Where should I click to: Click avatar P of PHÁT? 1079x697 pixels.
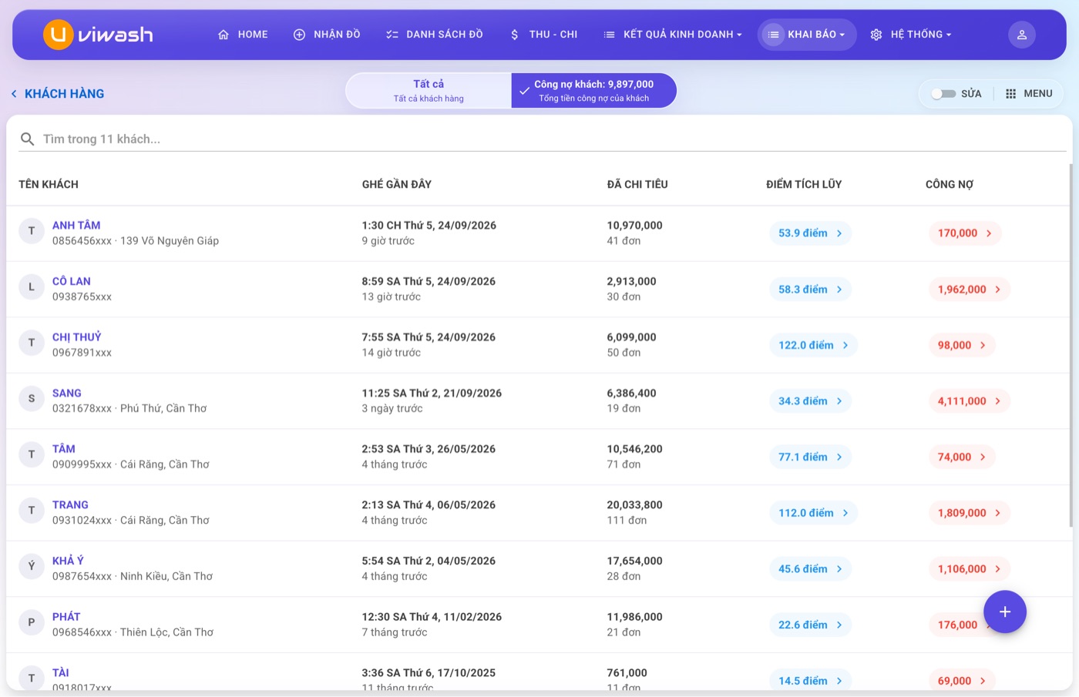[x=32, y=622]
